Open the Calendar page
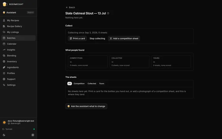This screenshot has height=139, width=222. (x=18, y=44)
